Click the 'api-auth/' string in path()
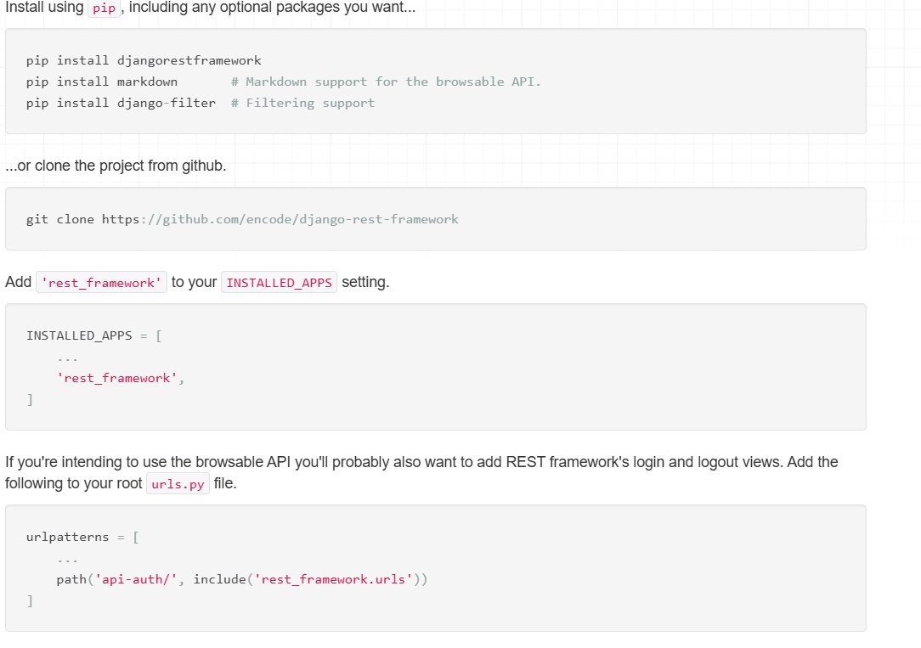 [136, 579]
